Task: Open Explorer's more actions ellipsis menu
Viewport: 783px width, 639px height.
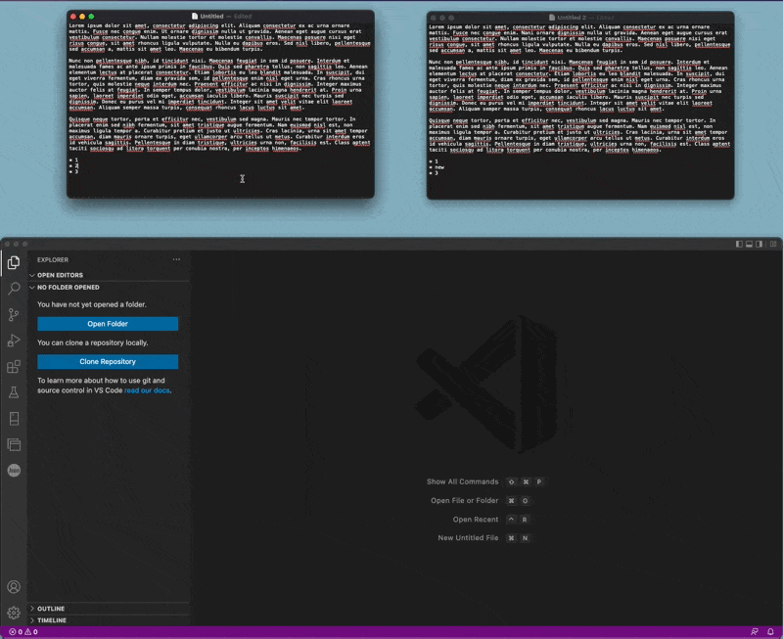Action: (x=176, y=260)
